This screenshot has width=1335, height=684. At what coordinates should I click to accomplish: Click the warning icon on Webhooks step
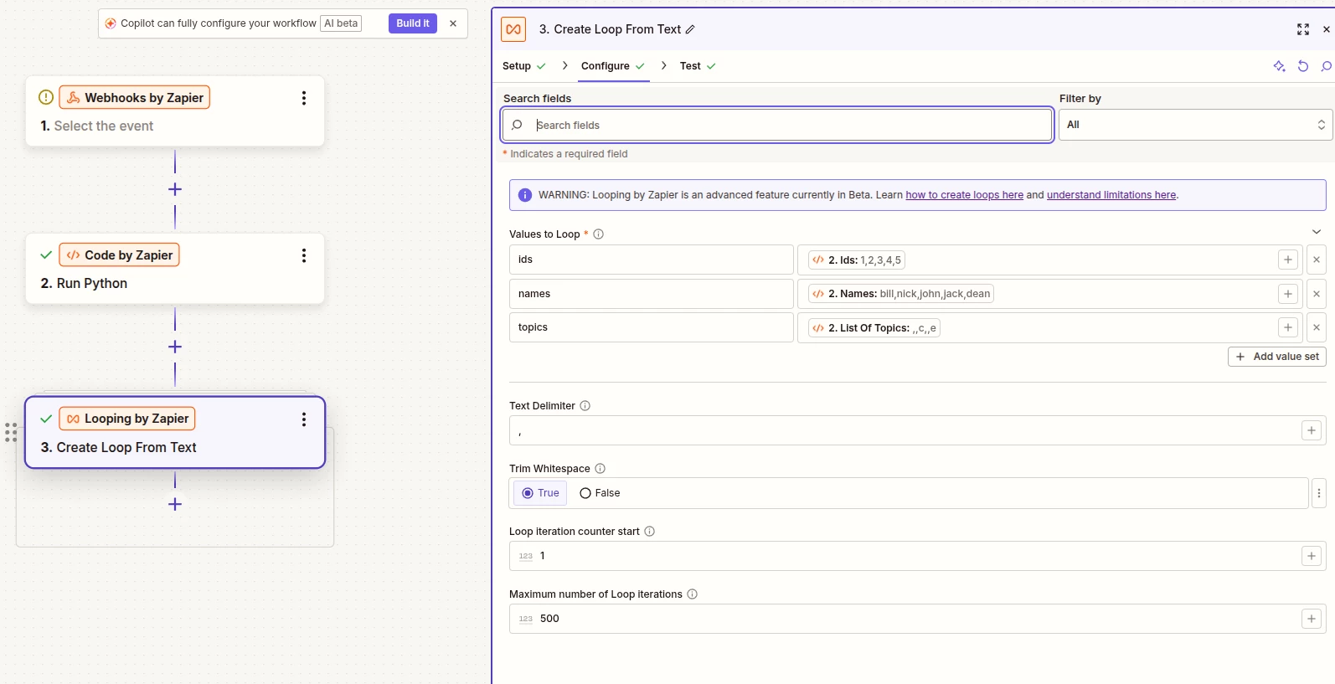coord(46,97)
